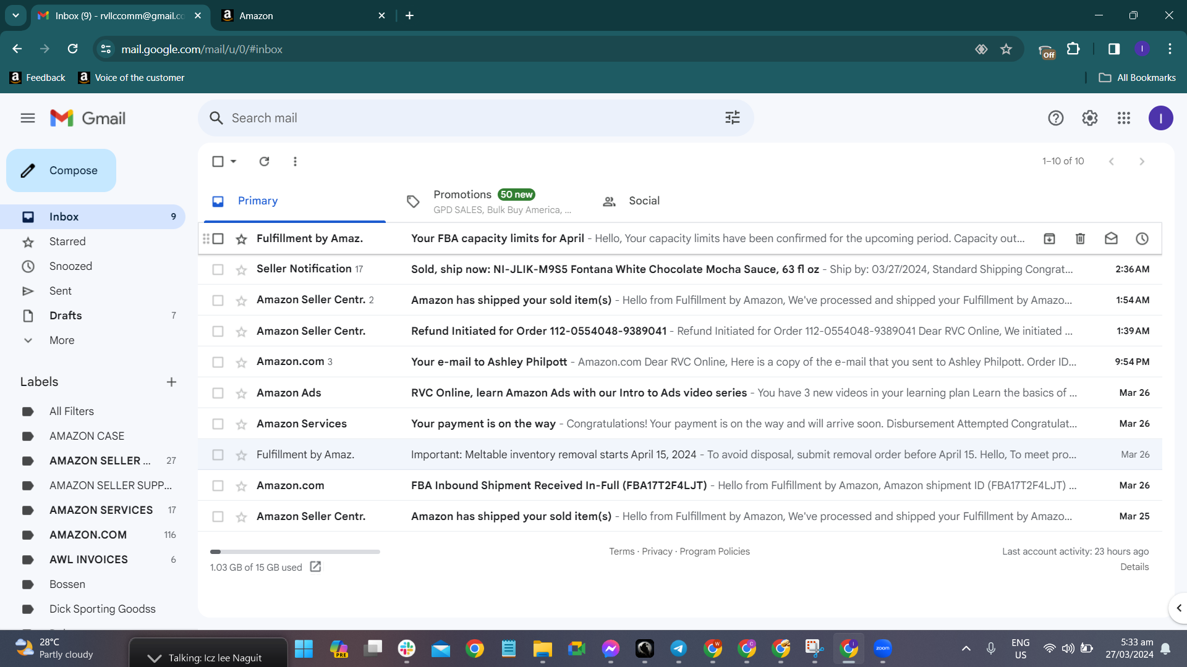Select the Seller Notification email checkbox
The width and height of the screenshot is (1187, 667).
click(218, 269)
